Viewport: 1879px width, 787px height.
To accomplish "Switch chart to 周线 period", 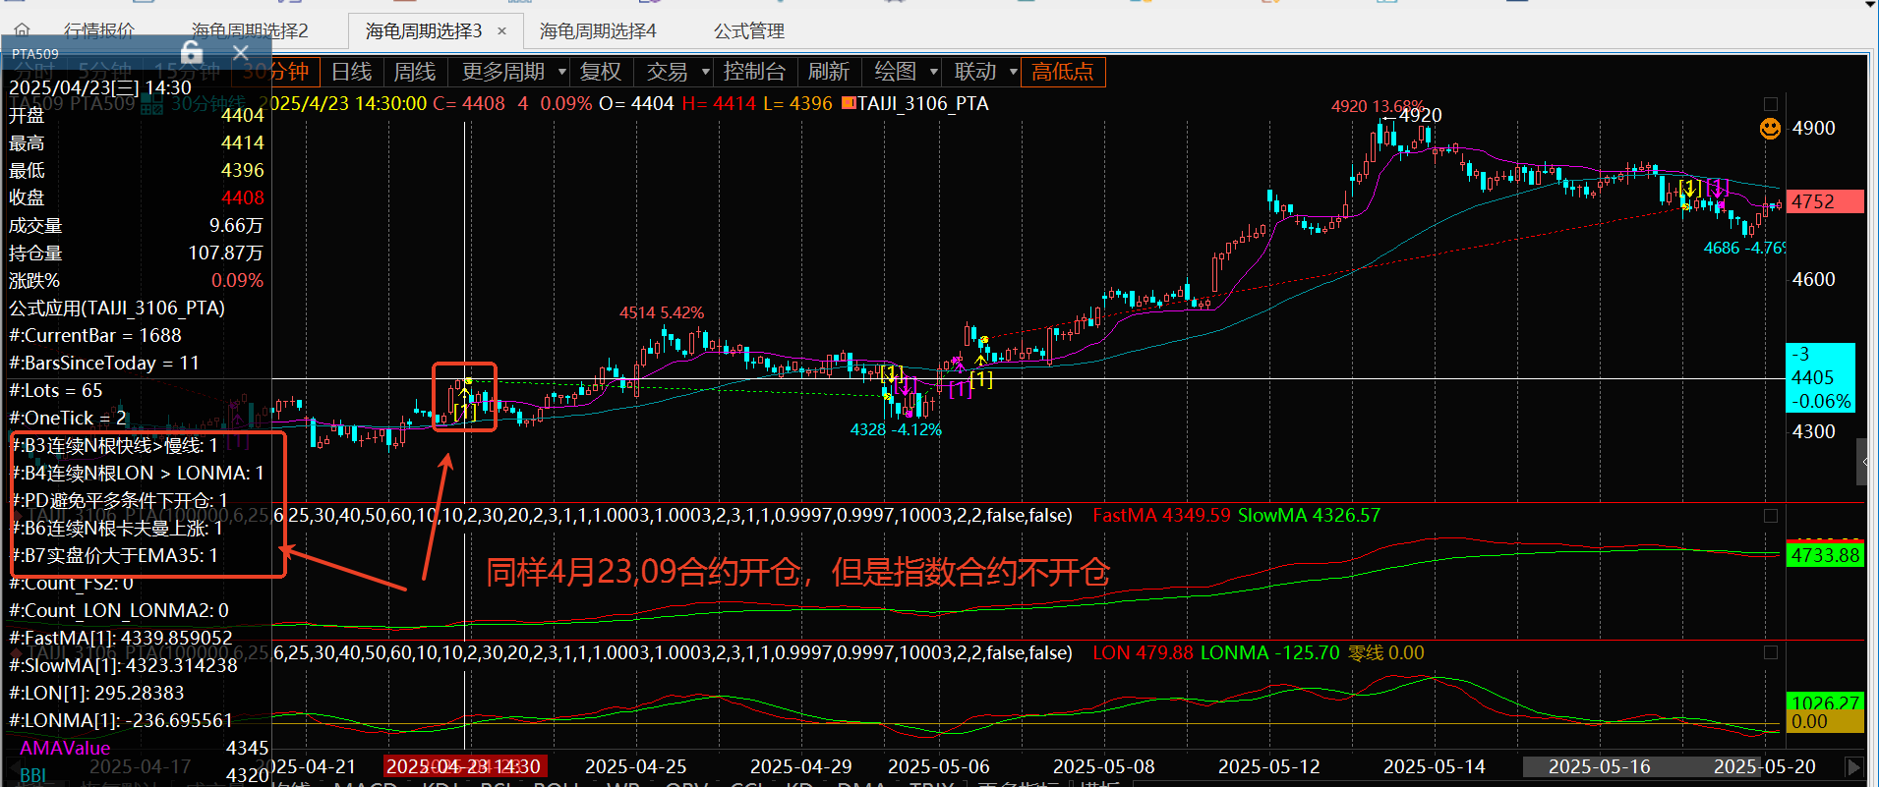I will pos(415,72).
